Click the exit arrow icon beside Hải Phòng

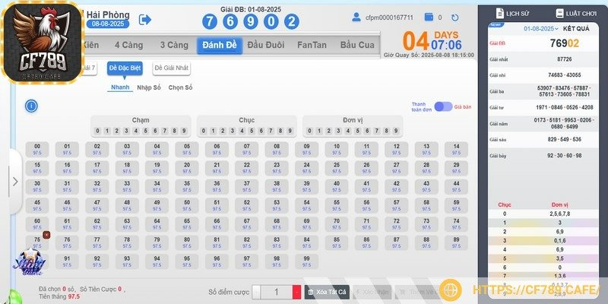[145, 20]
